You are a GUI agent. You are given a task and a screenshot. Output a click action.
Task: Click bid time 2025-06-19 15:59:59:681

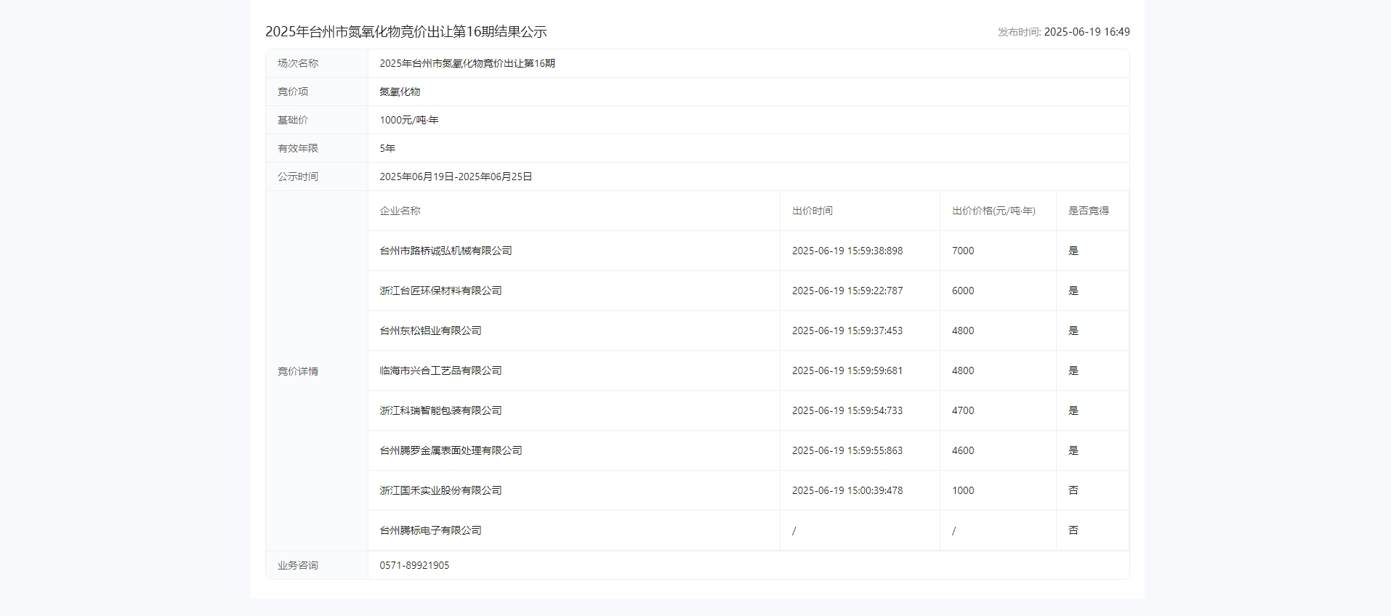tap(847, 370)
